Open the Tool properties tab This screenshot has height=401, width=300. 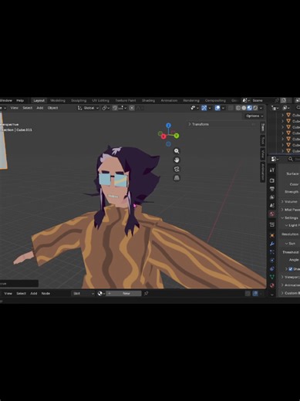point(272,170)
